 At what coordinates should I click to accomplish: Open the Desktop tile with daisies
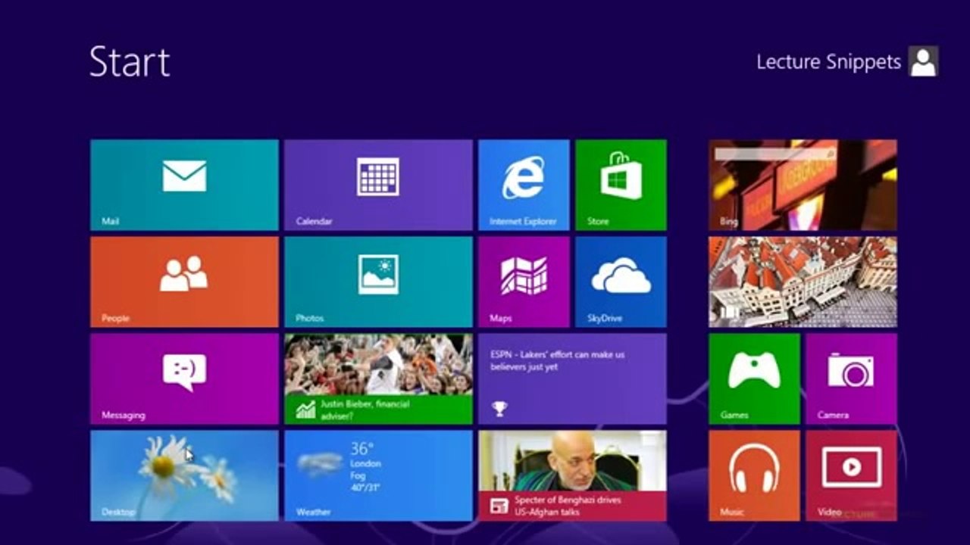coord(184,475)
